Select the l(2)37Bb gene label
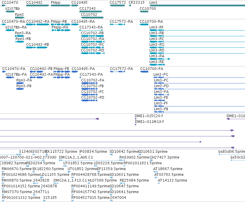Viewport: 245px width, 202px height. pos(12,9)
